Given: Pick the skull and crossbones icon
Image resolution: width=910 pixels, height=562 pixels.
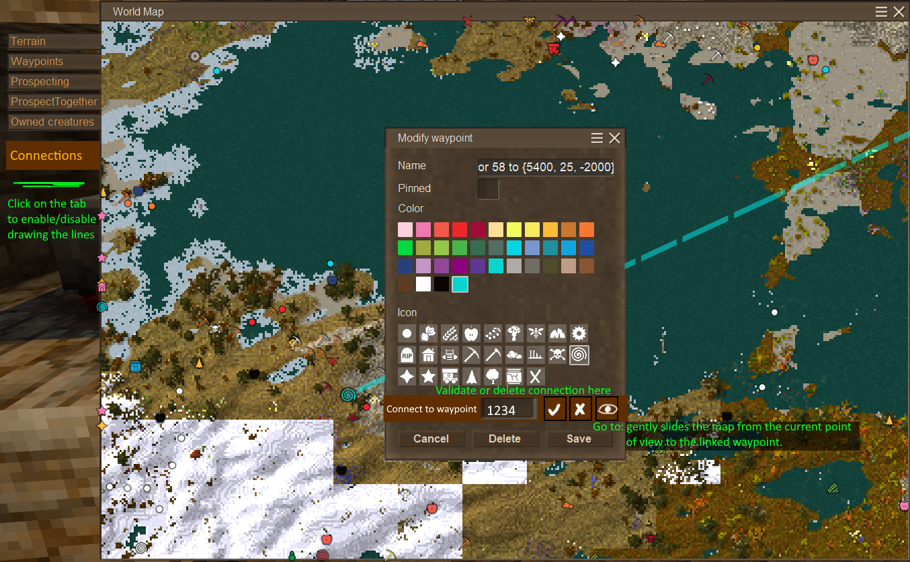Looking at the screenshot, I should tap(557, 355).
